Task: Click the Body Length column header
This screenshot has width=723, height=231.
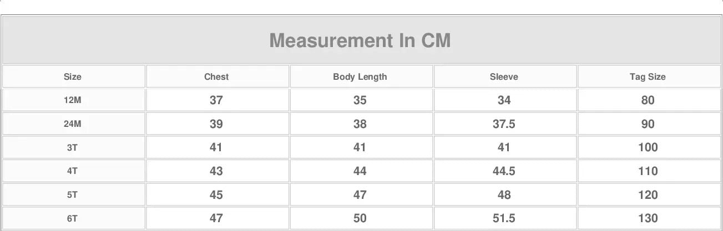Action: (360, 77)
